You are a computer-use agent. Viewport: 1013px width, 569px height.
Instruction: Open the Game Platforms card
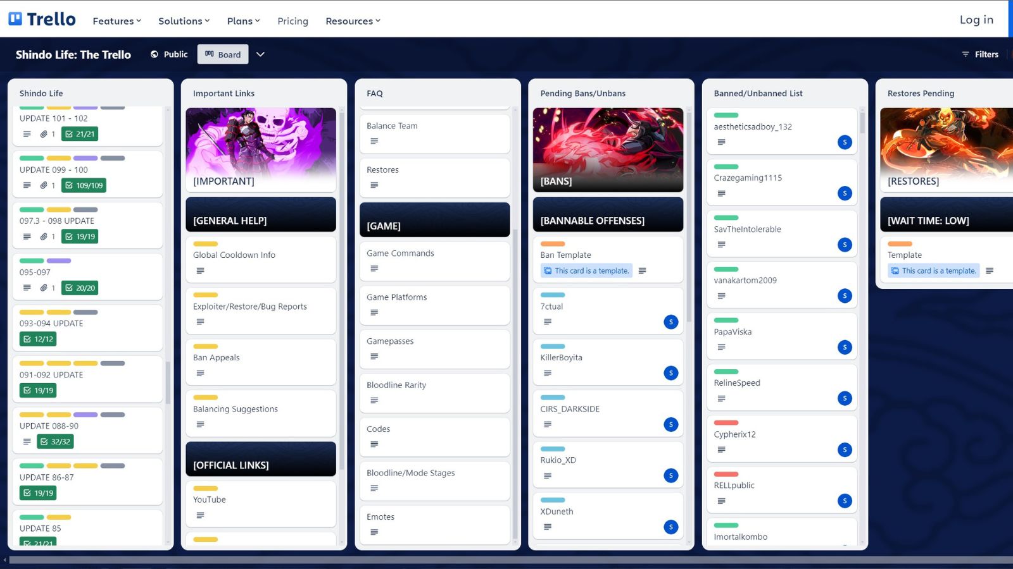pos(434,305)
